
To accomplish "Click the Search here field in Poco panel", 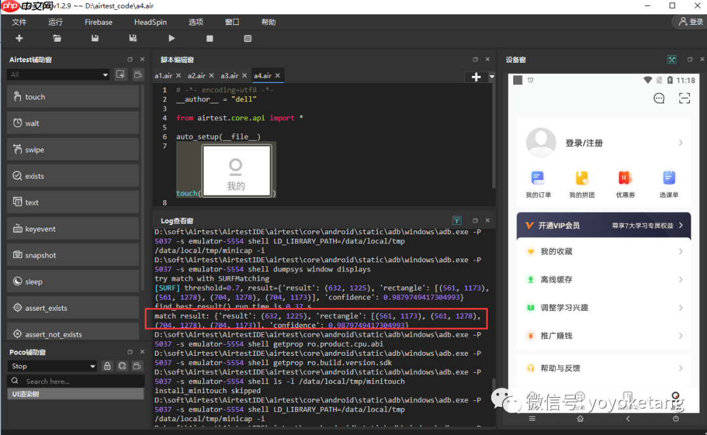I will coord(59,379).
